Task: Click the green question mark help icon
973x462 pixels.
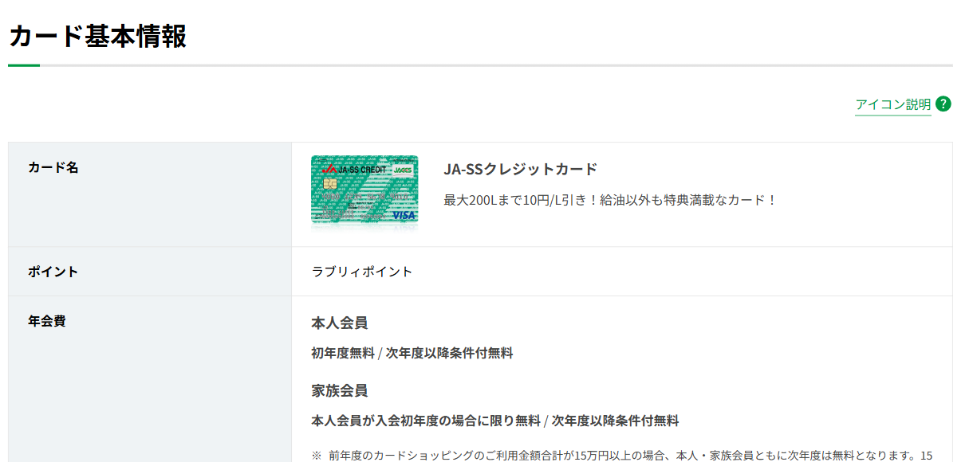Action: coord(943,104)
